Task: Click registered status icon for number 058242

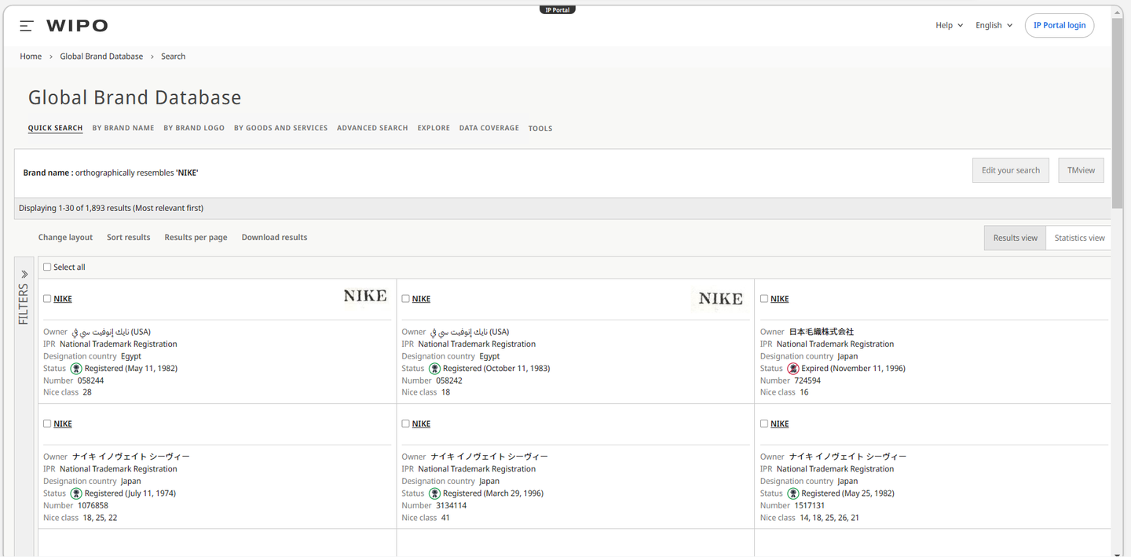Action: point(434,369)
